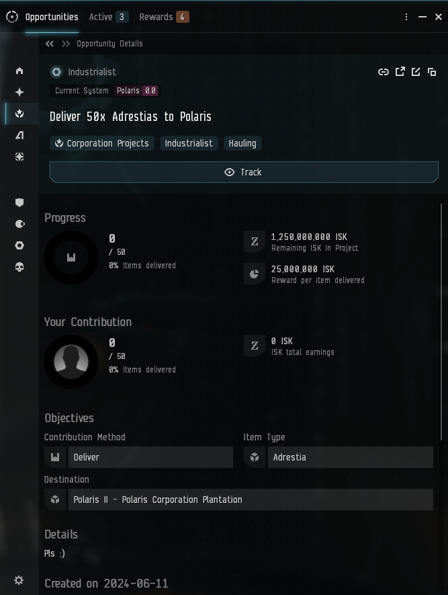Click the character portrait under Your Contribution
The width and height of the screenshot is (448, 595).
(x=71, y=362)
